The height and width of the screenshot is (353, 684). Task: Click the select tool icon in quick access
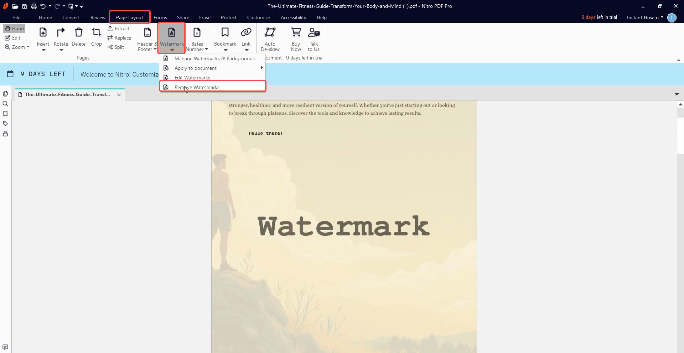coord(71,6)
